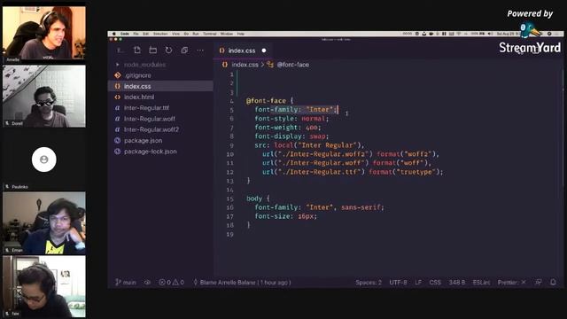Switch to the index.css editor tab

(242, 51)
